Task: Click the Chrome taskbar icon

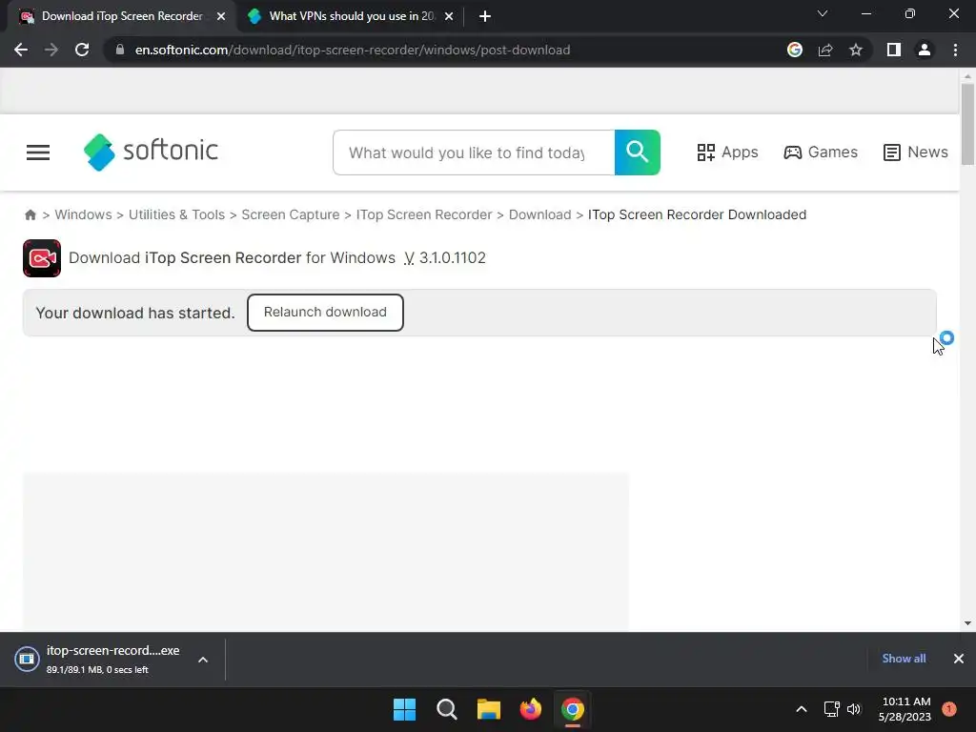Action: [573, 709]
